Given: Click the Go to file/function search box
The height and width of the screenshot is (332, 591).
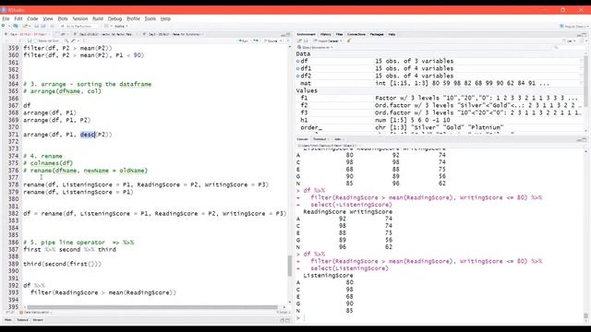Looking at the screenshot, I should coord(79,27).
